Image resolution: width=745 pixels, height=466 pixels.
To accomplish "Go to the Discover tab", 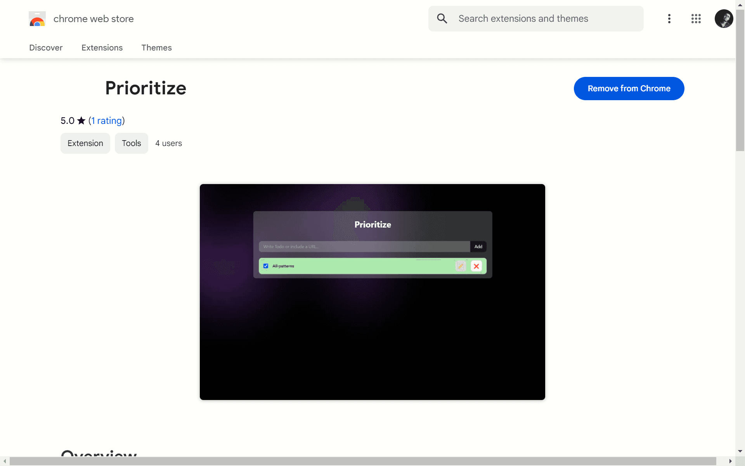I will 46,47.
